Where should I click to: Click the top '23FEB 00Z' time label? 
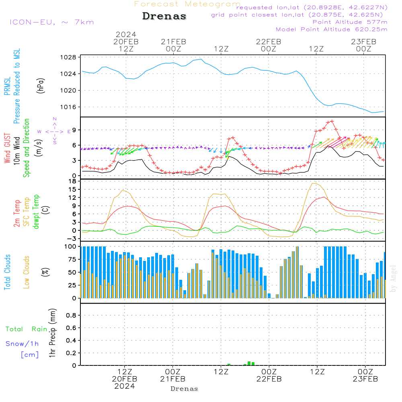pyautogui.click(x=363, y=45)
